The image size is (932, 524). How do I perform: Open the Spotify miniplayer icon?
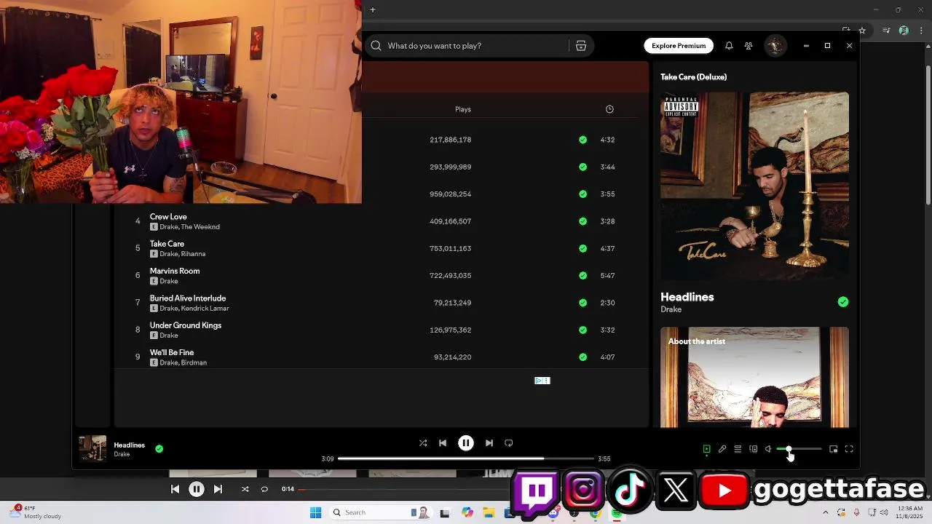pos(834,449)
